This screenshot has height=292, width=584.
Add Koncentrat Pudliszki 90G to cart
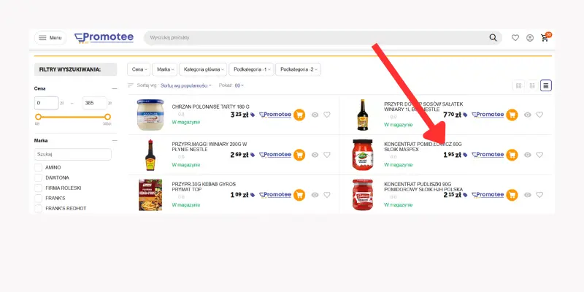pyautogui.click(x=512, y=195)
